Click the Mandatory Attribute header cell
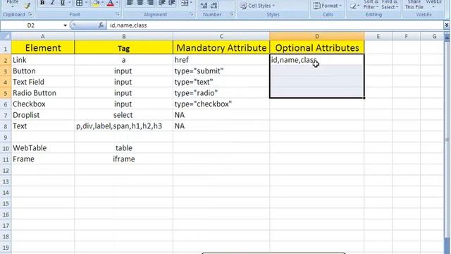The image size is (451, 254). (221, 47)
